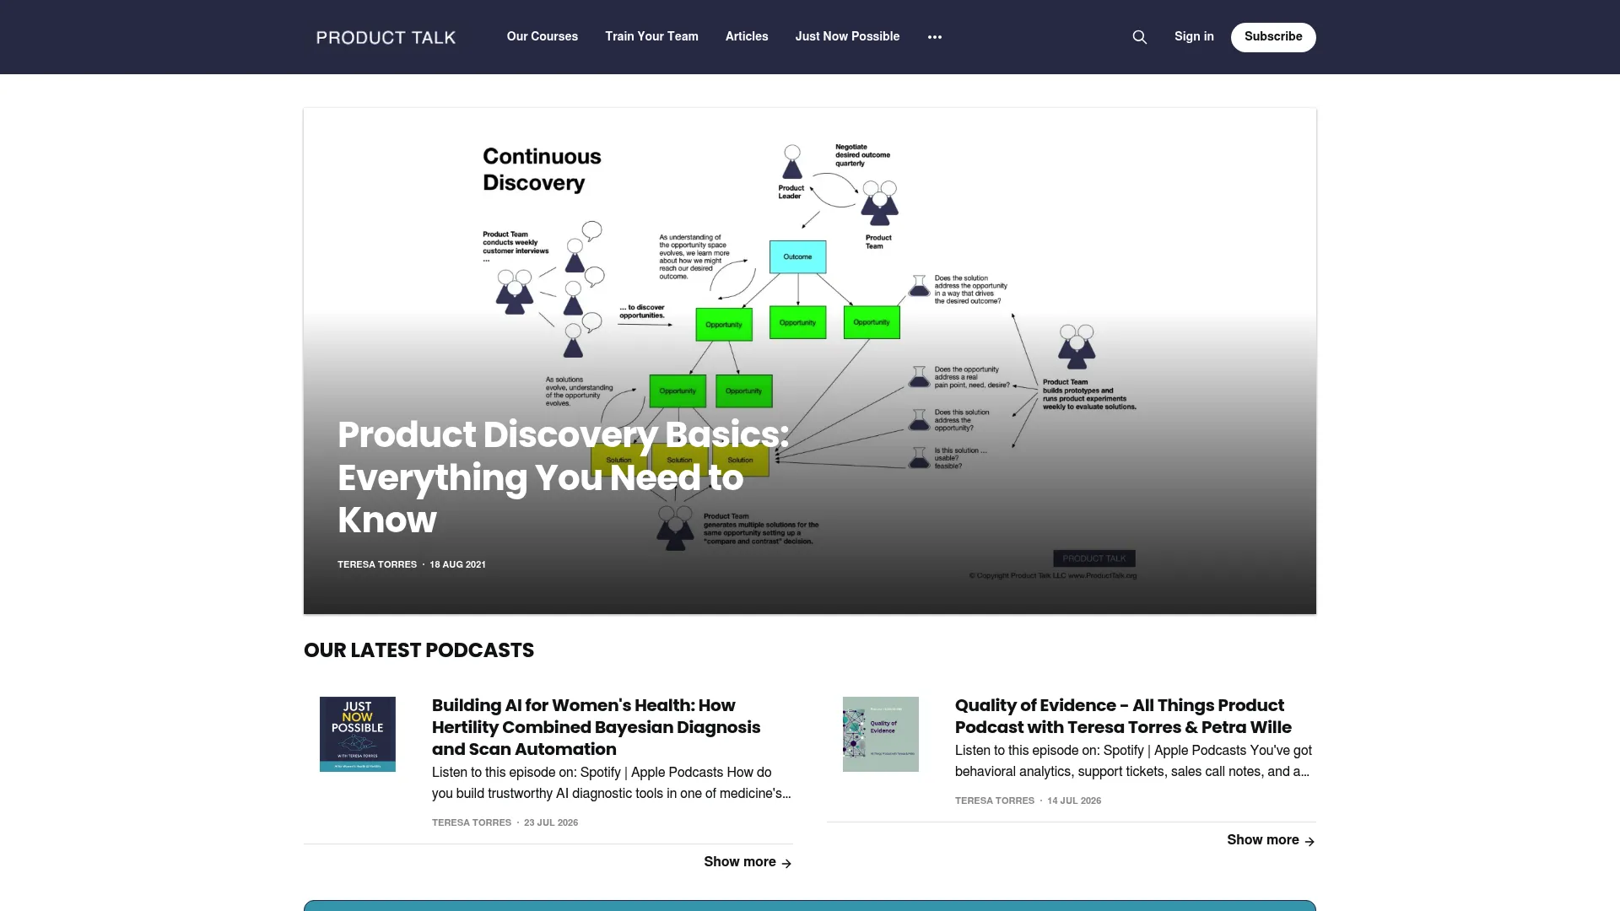Click the Quality of Evidence podcast thumbnail

(881, 734)
